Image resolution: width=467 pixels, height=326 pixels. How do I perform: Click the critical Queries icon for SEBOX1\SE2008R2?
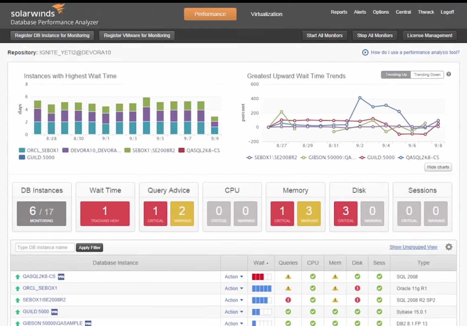[288, 300]
